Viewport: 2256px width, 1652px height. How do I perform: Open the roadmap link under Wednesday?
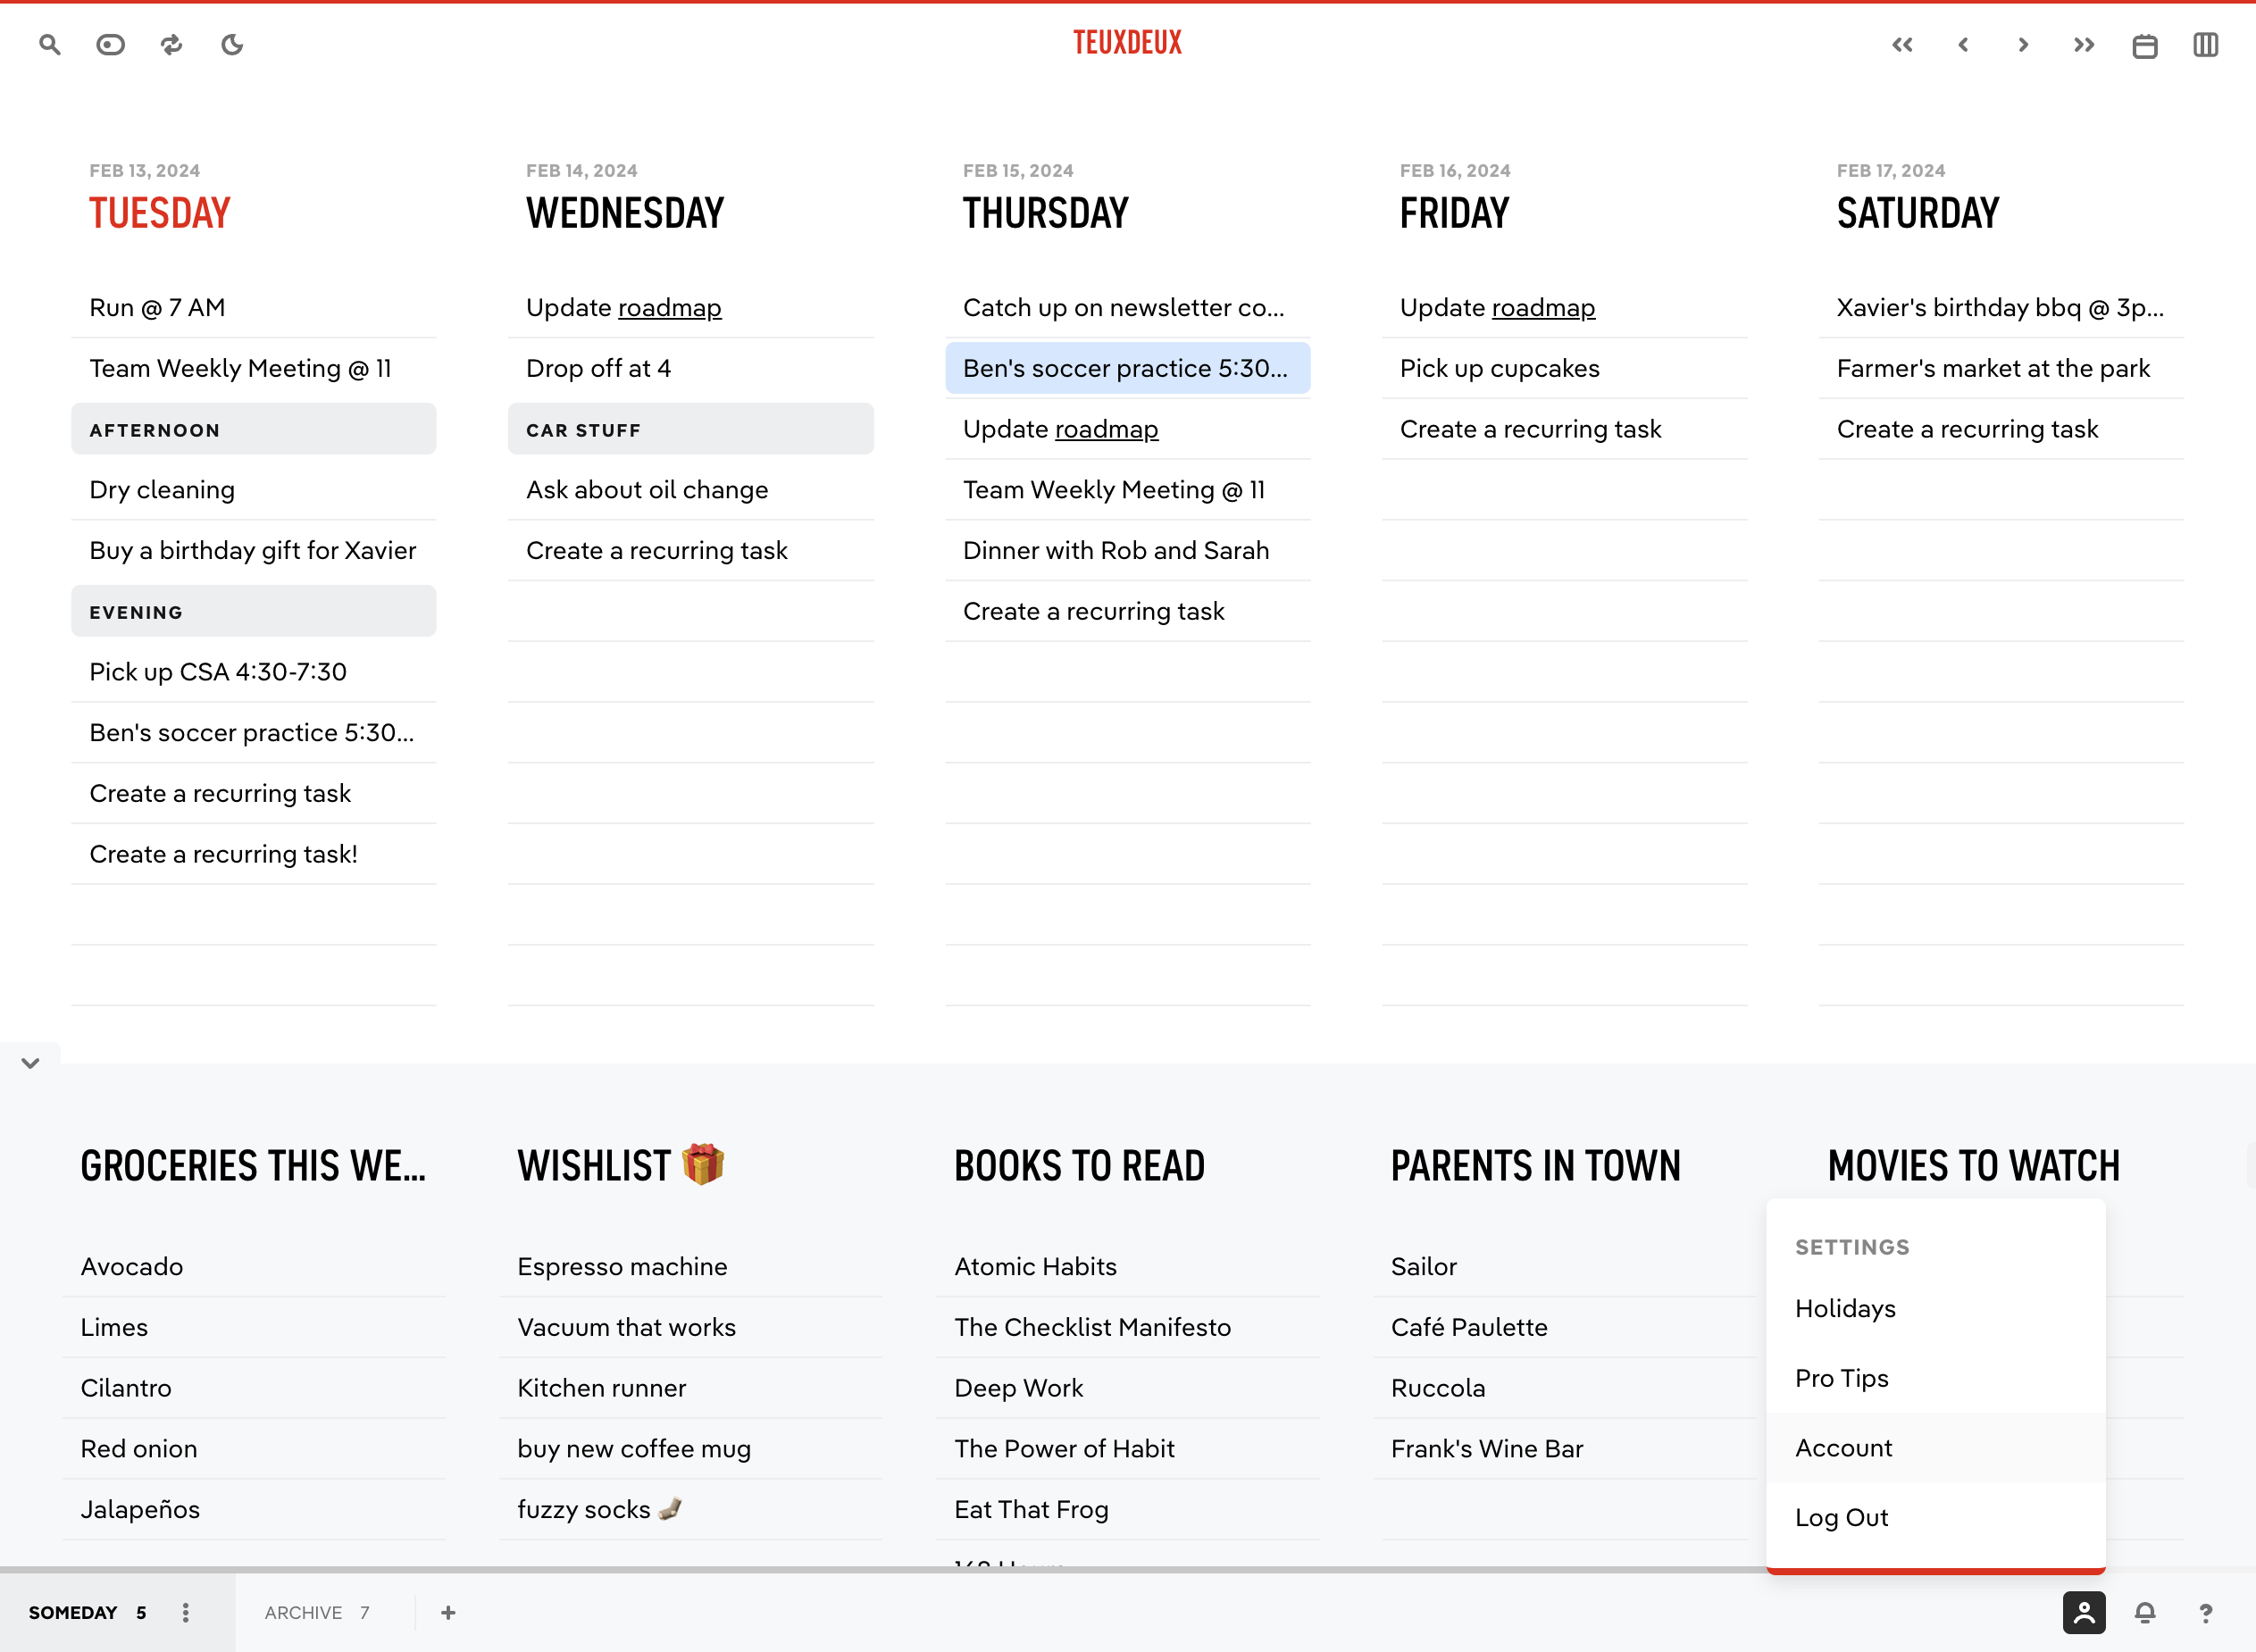[670, 307]
